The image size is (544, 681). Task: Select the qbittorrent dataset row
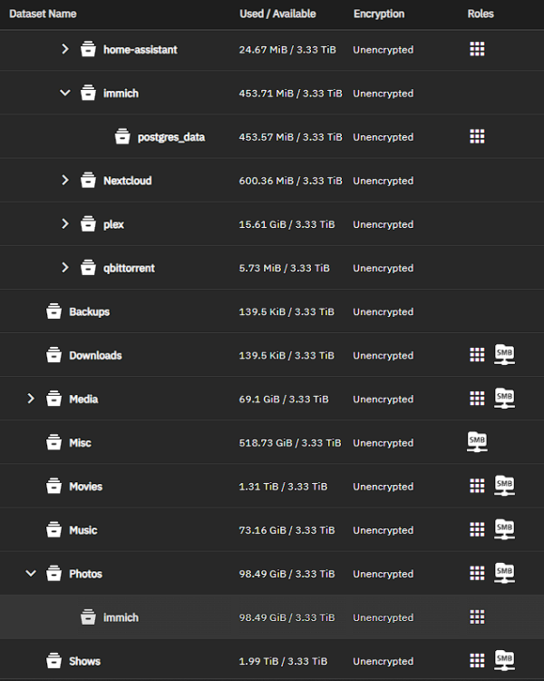pyautogui.click(x=129, y=268)
